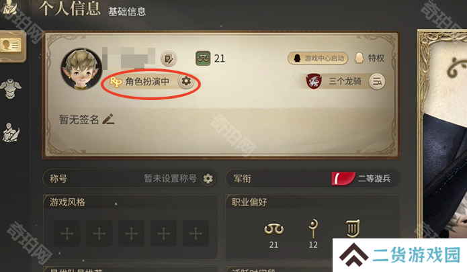
Task: Click the red dragon guild emblem
Action: (314, 81)
